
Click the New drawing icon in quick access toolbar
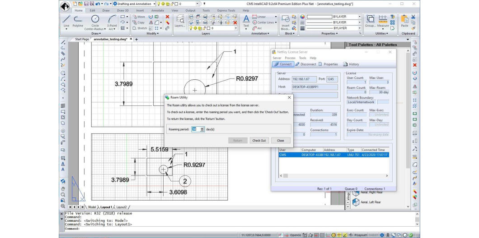[x=75, y=4]
